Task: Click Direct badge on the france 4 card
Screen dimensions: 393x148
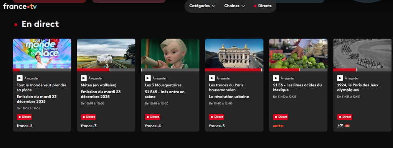Action: (x=153, y=117)
